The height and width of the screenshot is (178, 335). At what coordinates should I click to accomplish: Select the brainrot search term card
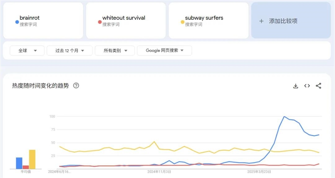point(43,20)
